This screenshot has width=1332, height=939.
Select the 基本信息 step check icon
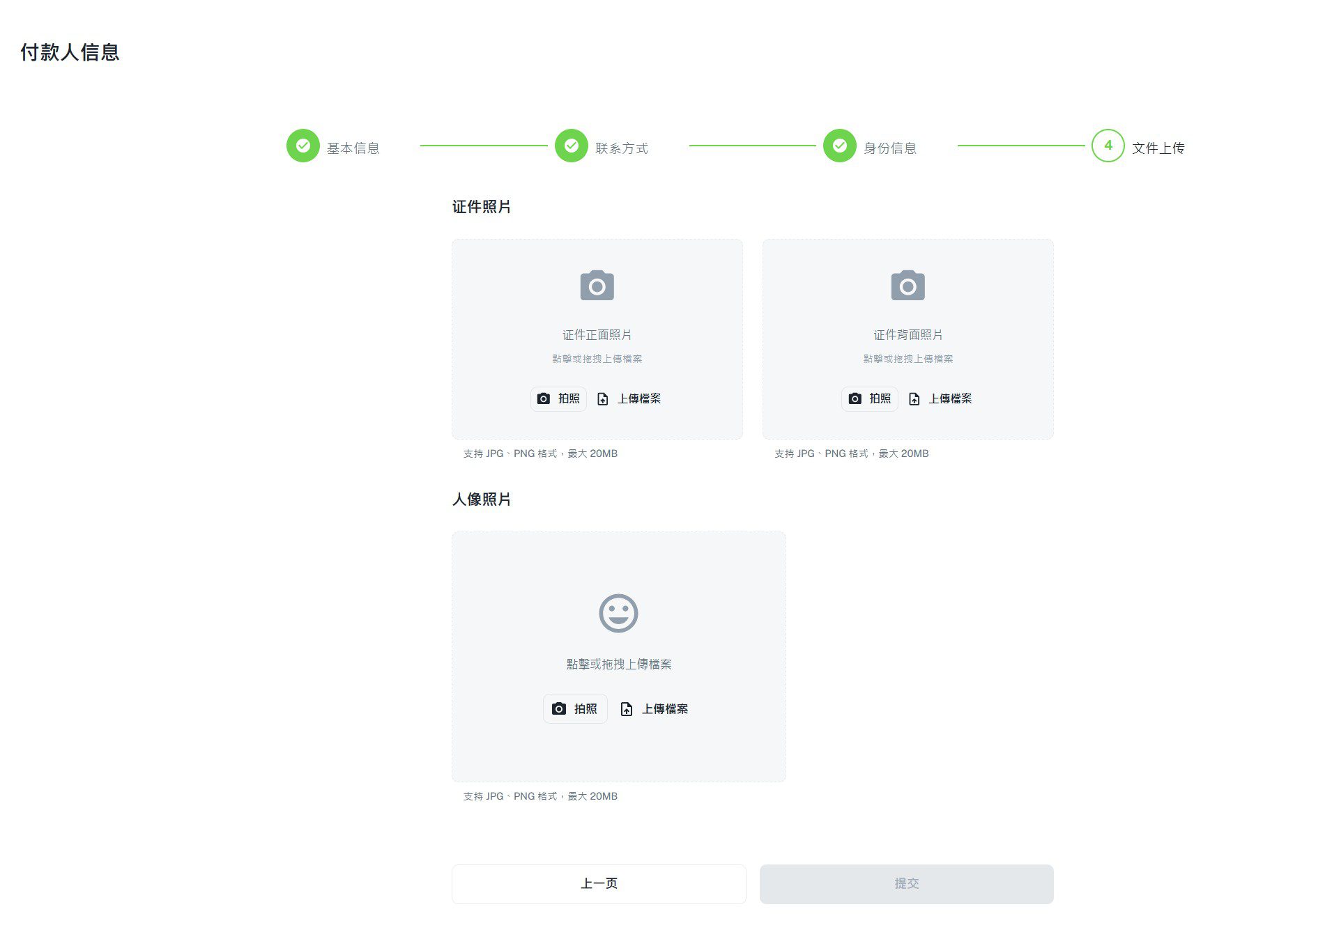point(303,146)
